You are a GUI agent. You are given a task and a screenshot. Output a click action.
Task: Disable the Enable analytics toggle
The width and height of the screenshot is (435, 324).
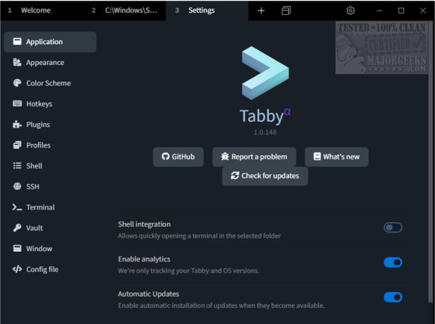(393, 262)
